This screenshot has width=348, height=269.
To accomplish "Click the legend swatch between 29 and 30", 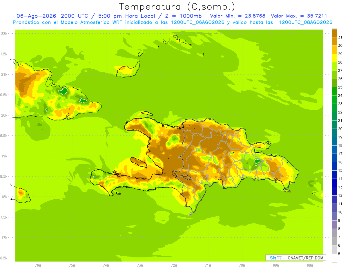I will pos(334,49).
